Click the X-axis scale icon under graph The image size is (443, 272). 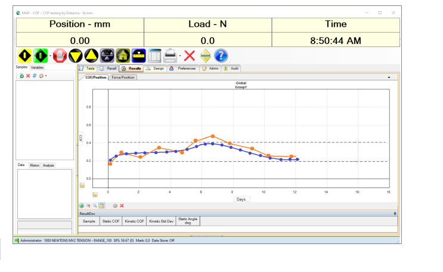coord(95,195)
